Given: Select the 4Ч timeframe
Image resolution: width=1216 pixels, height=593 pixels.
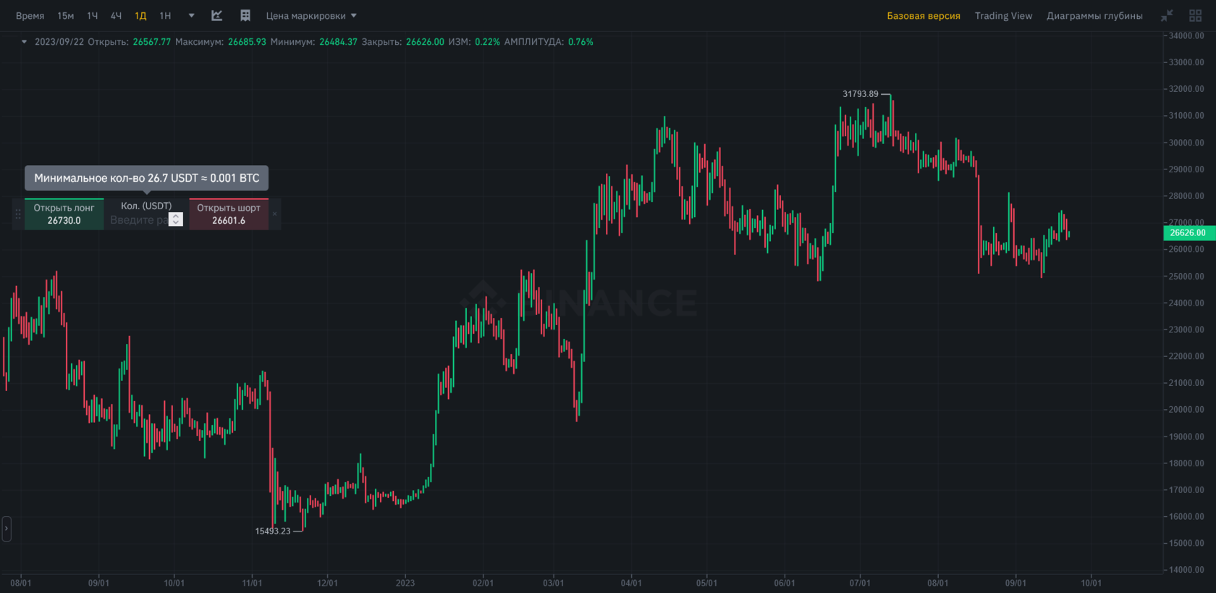Looking at the screenshot, I should (117, 16).
